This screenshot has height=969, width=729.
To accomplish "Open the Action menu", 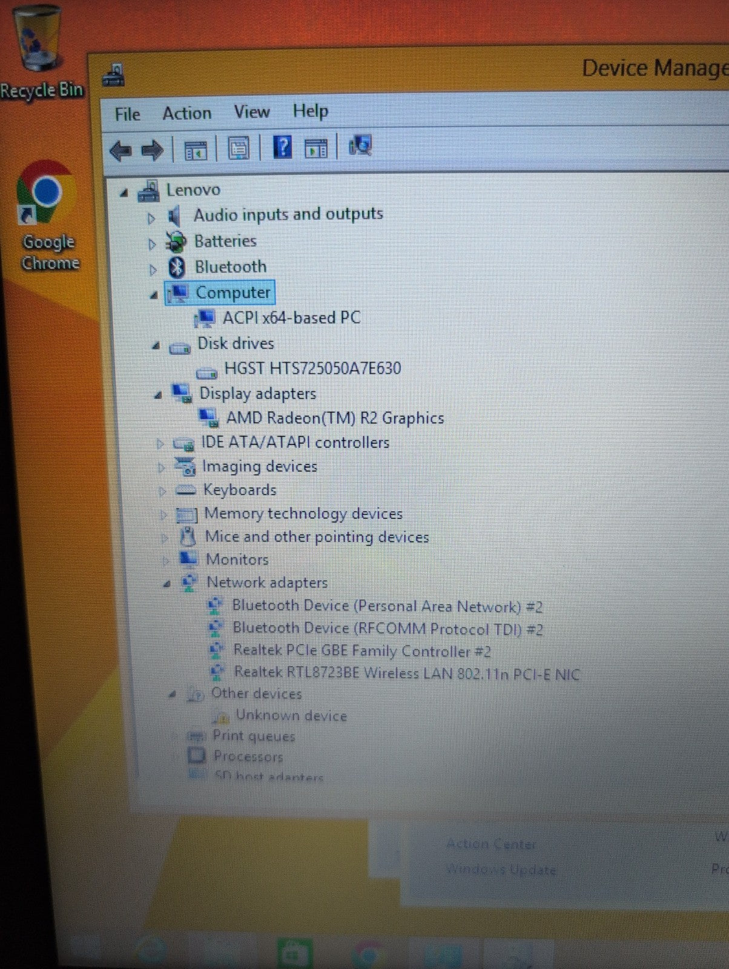I will pyautogui.click(x=186, y=113).
